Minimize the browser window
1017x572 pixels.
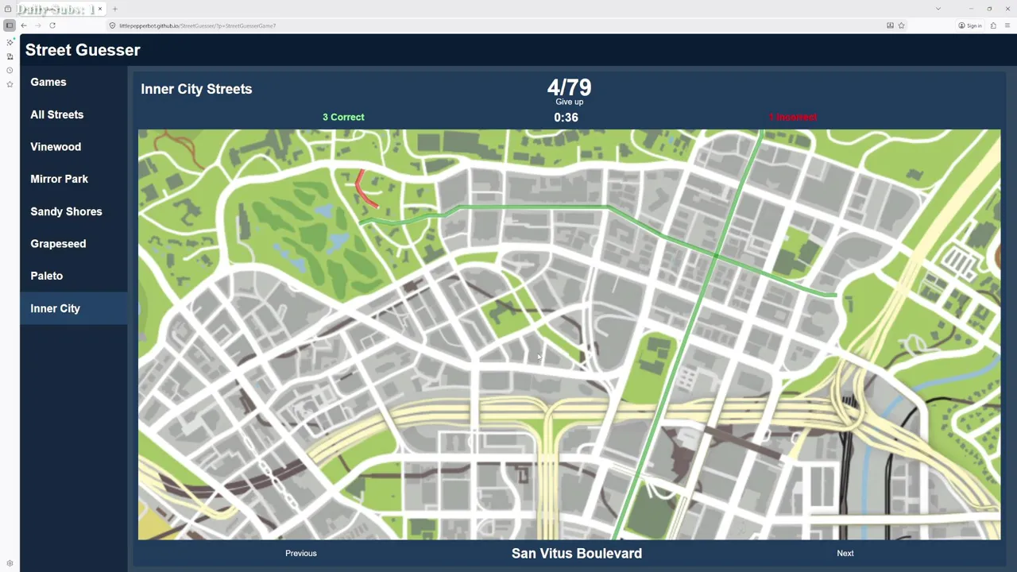(970, 9)
